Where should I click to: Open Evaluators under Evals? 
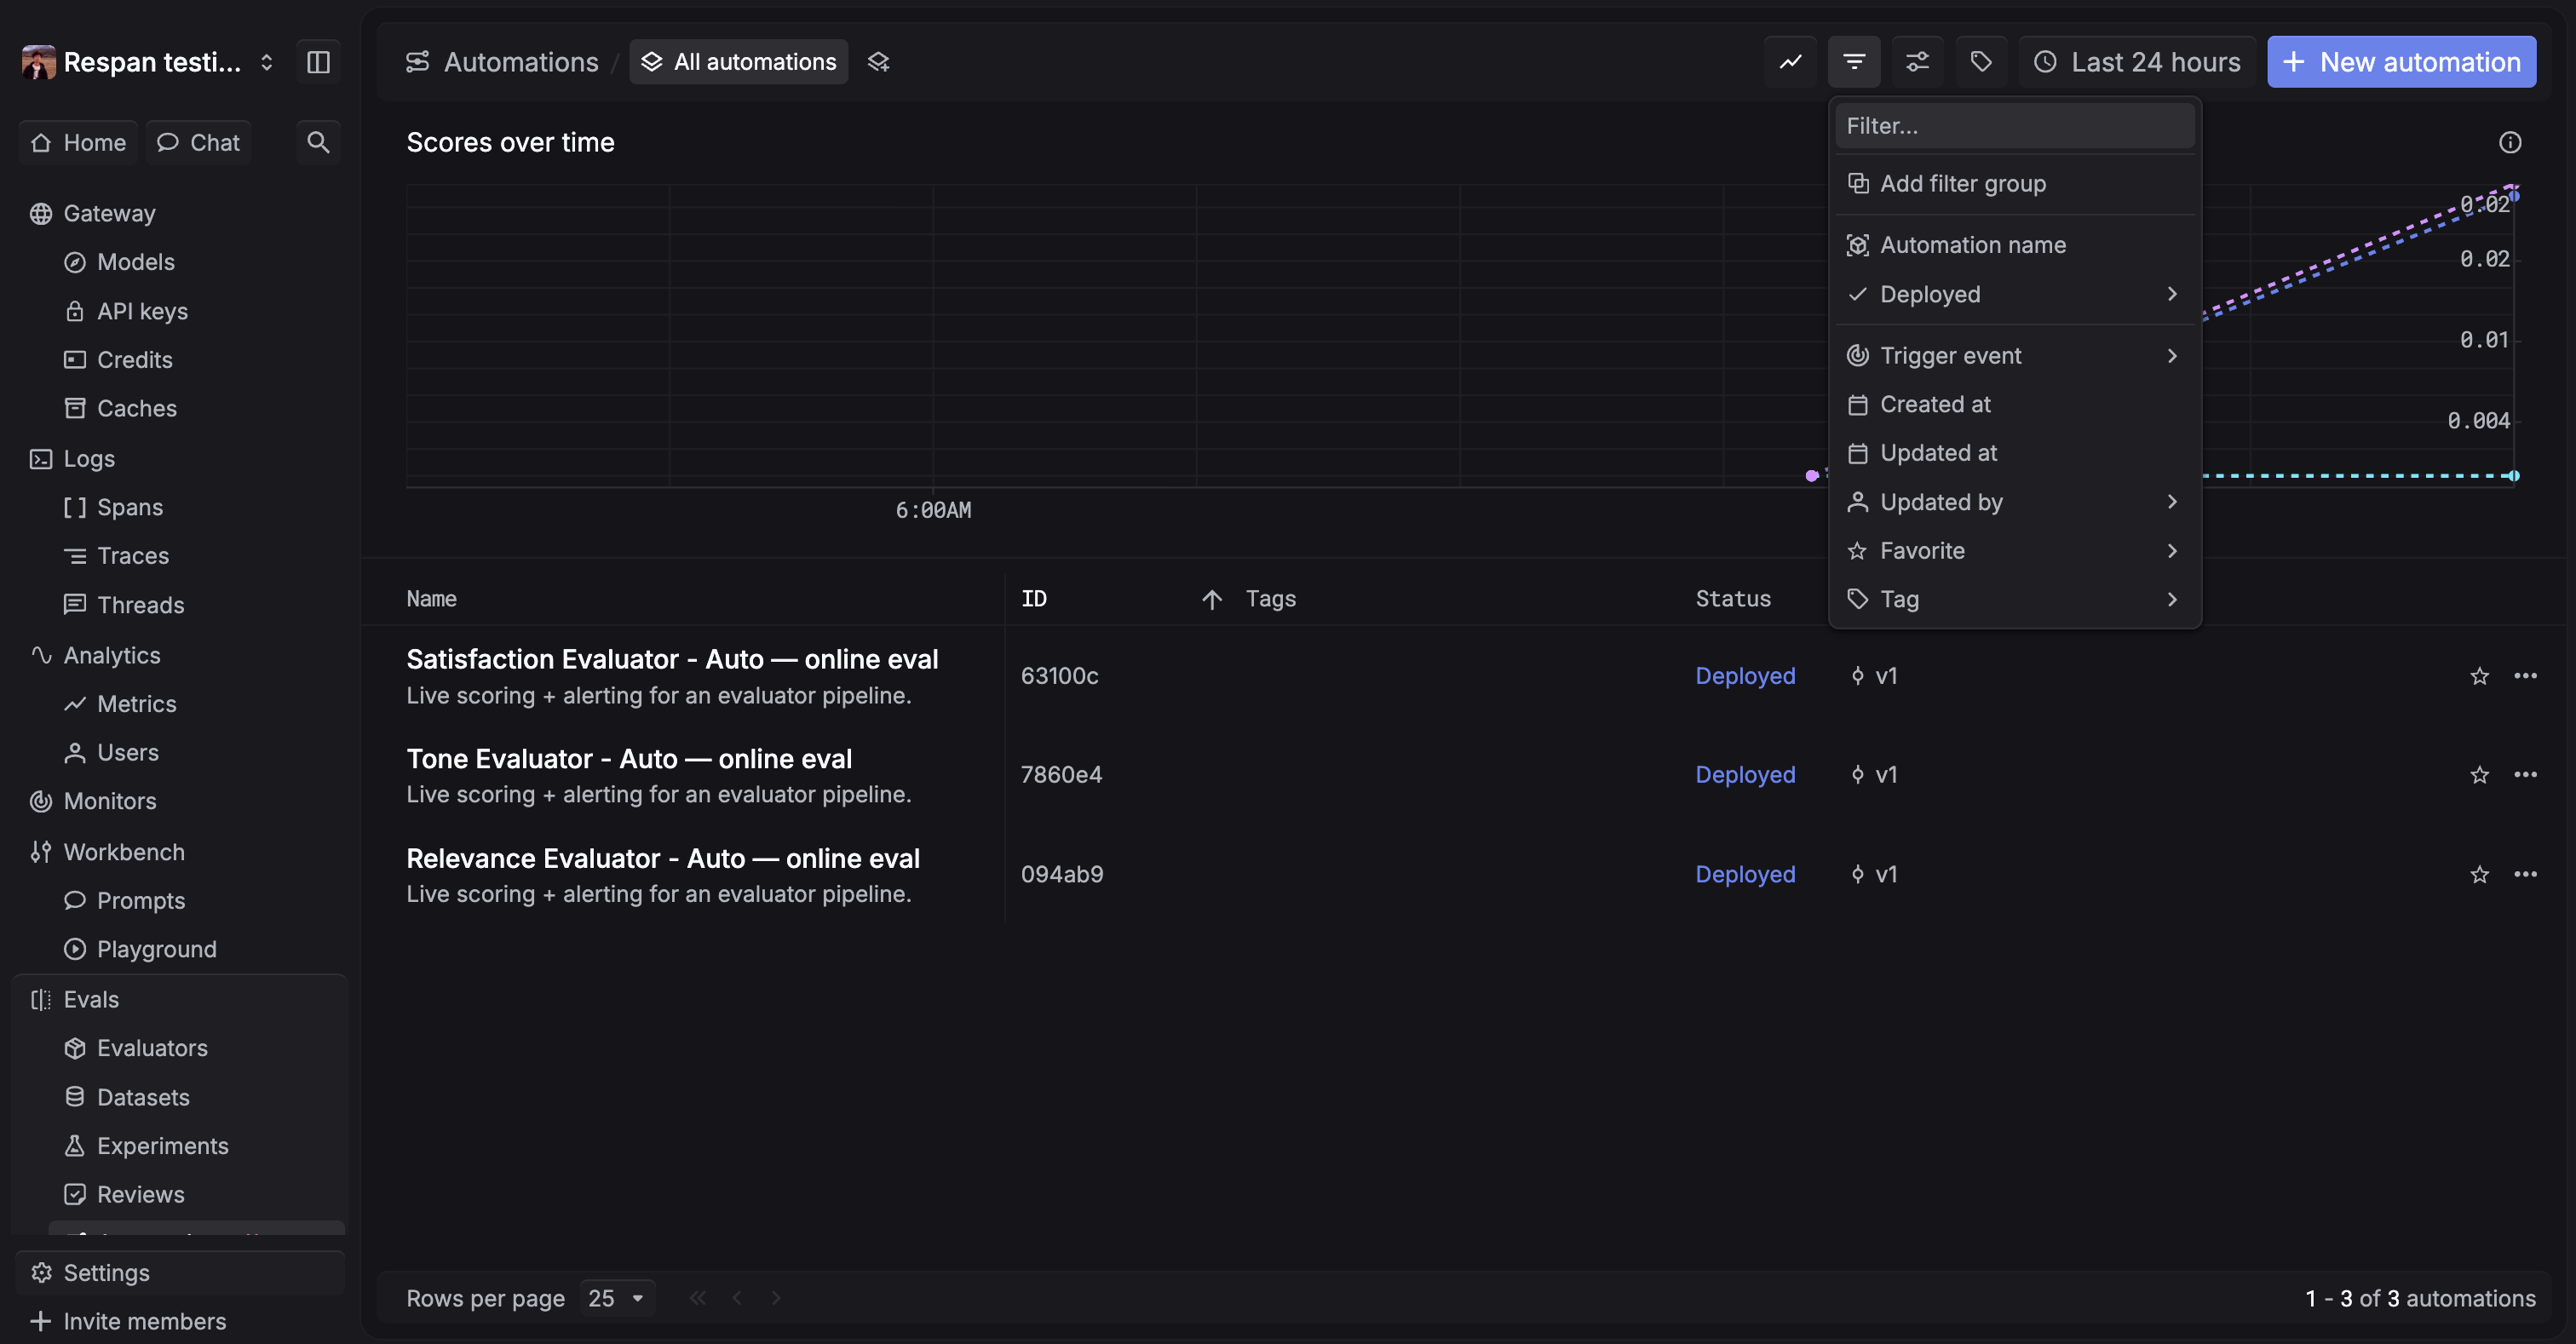pos(152,1048)
